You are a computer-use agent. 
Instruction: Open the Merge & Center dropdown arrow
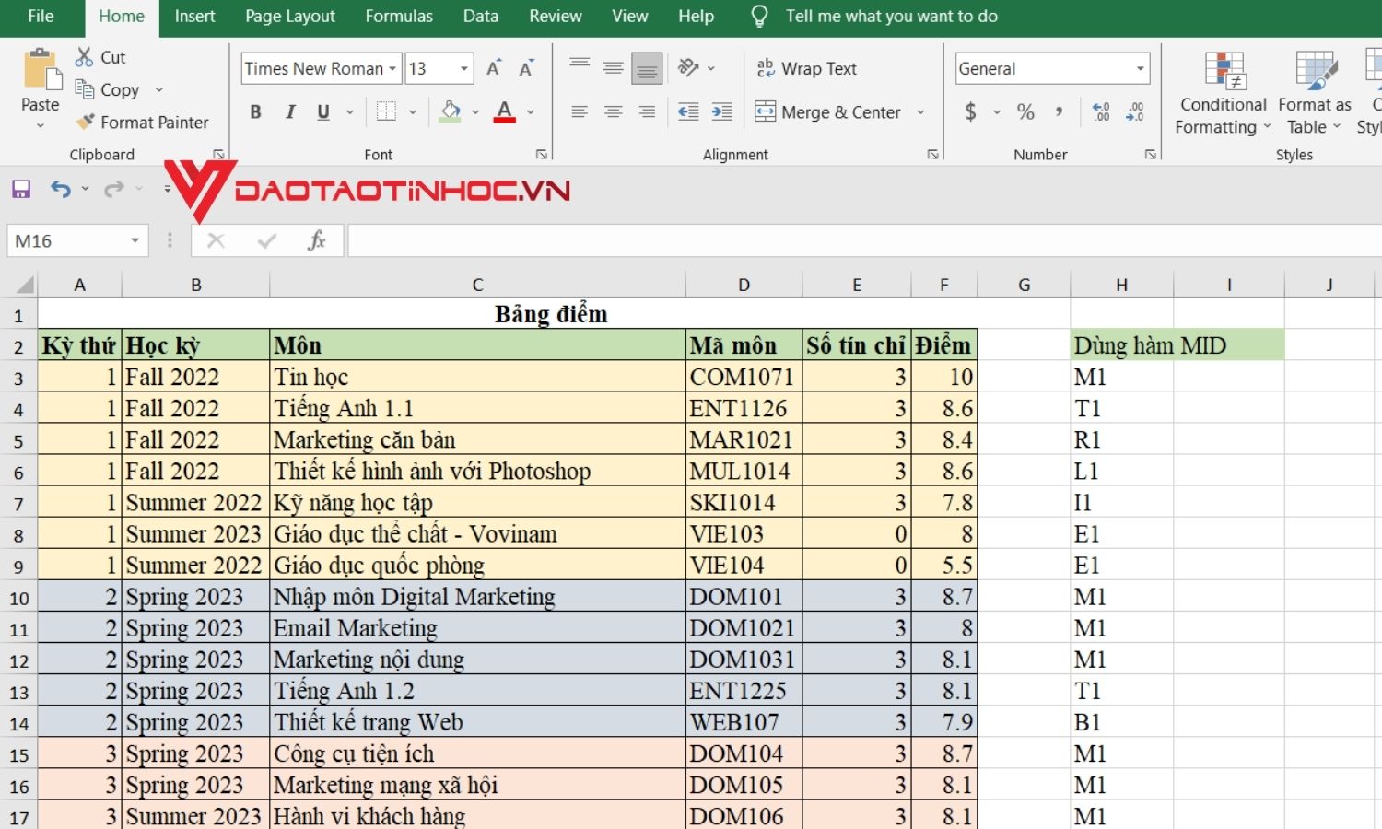(920, 111)
